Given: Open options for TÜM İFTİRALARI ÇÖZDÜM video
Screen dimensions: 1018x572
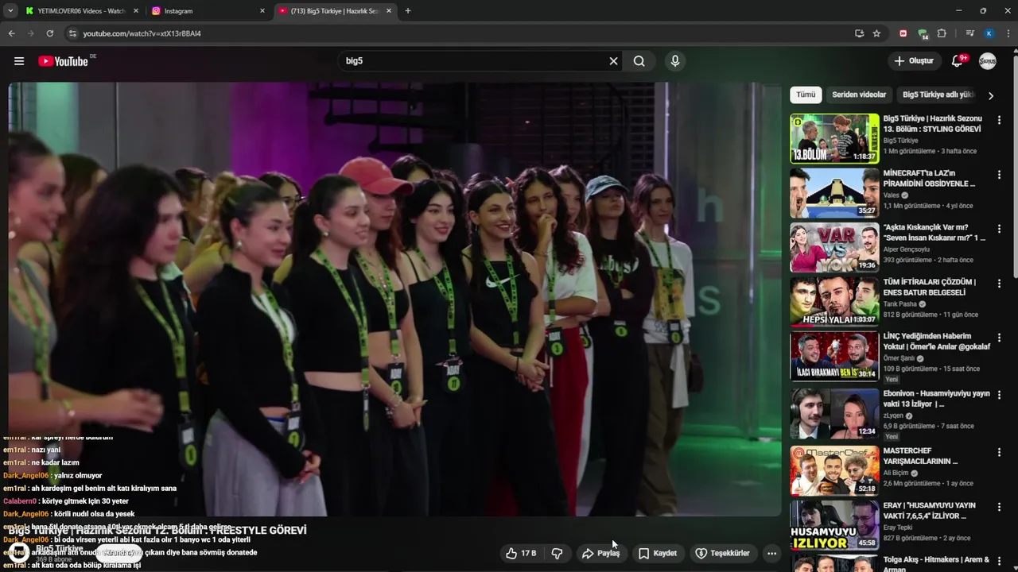Looking at the screenshot, I should 999,283.
